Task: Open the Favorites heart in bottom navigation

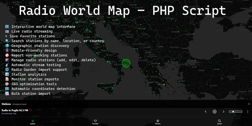Action: [95, 121]
